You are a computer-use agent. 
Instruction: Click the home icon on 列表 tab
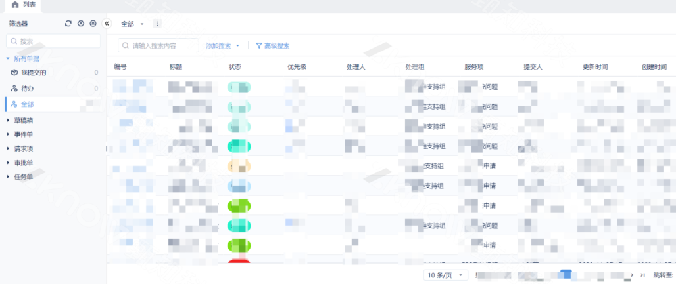coord(15,5)
